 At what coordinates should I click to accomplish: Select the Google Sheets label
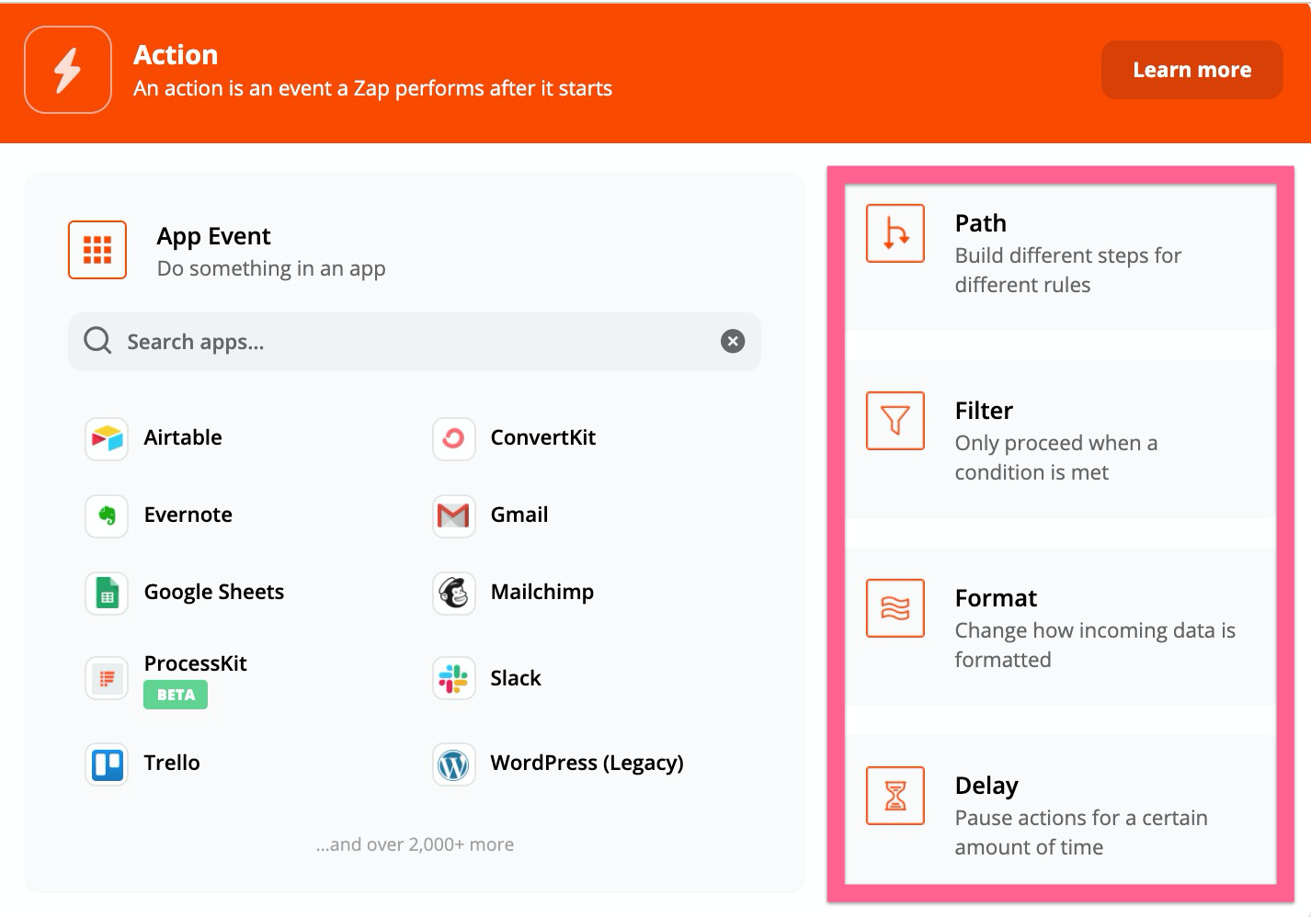click(214, 593)
